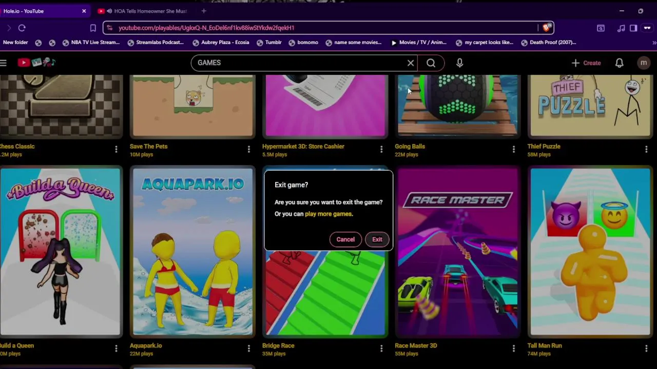The width and height of the screenshot is (657, 369).
Task: Open NBA TV Live Stream bookmark
Action: pos(91,43)
